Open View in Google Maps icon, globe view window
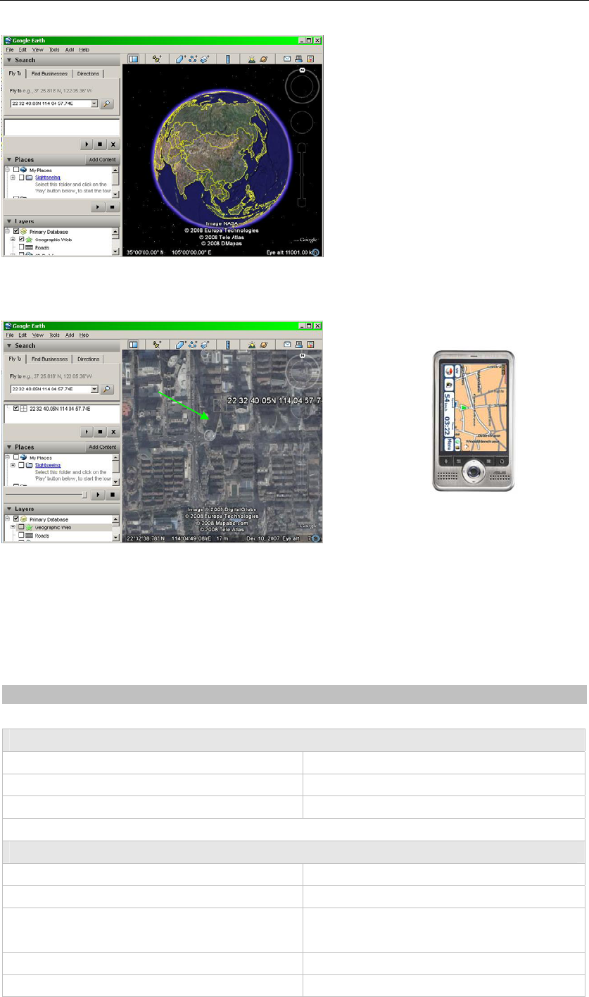Image resolution: width=589 pixels, height=997 pixels. 310,60
